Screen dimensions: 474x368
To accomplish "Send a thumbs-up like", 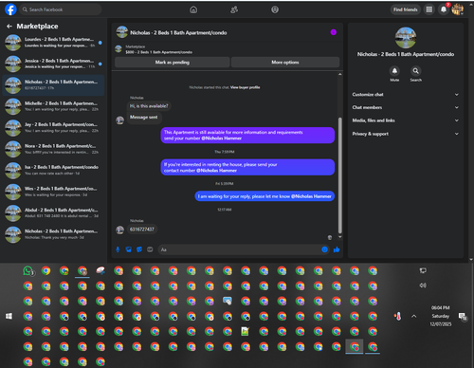I will click(x=337, y=249).
